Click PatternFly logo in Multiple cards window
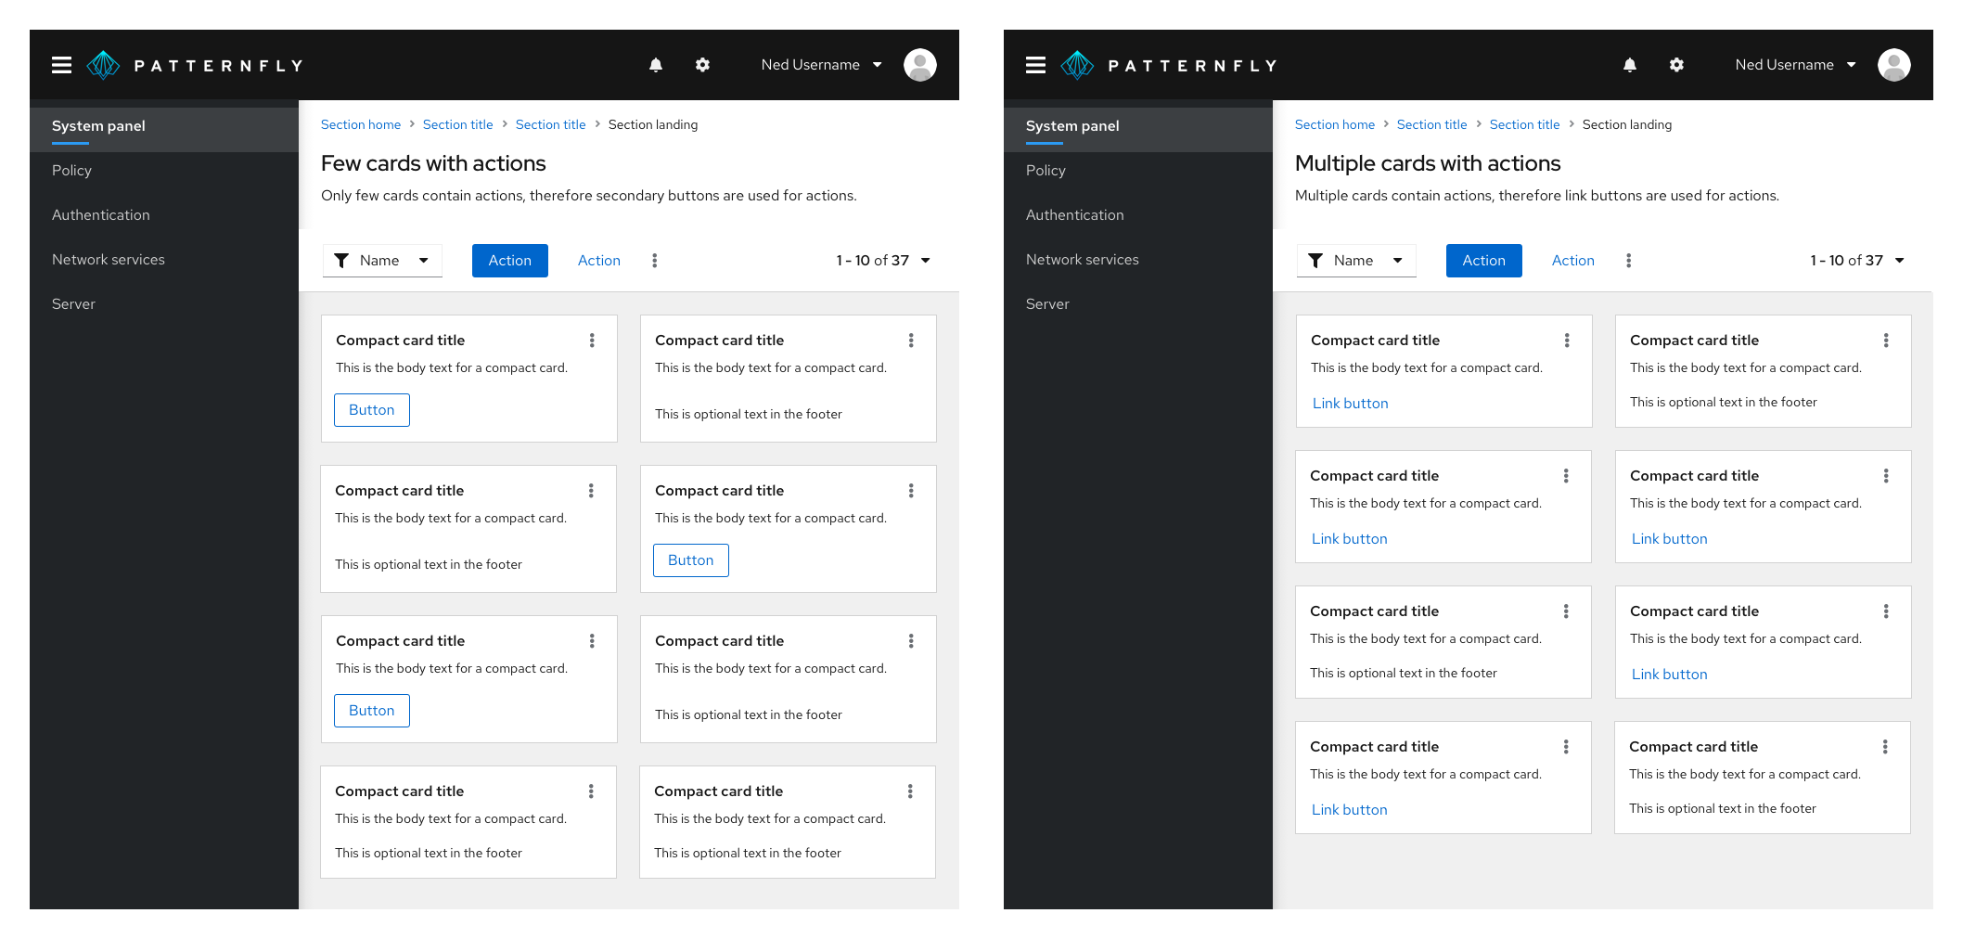1963x939 pixels. pos(1168,65)
